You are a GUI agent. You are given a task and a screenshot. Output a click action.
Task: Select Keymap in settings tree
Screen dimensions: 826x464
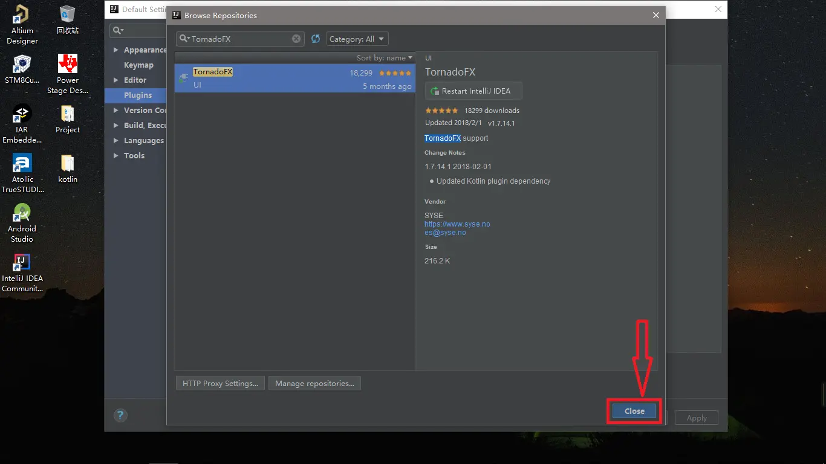138,65
